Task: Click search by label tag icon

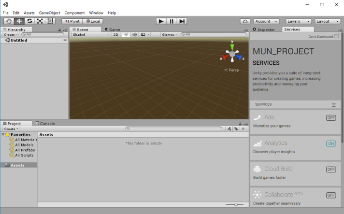Action: [x=236, y=129]
